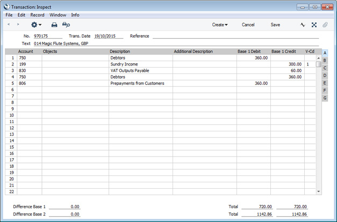337x222 pixels.
Task: Go to the previous record arrow
Action: tap(9, 25)
